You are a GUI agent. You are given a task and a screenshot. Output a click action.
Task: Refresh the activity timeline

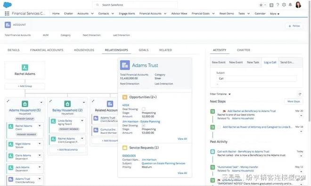coord(300,94)
